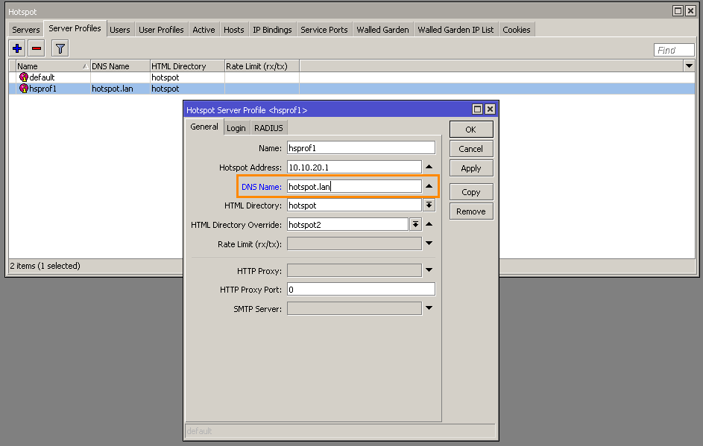Select the default profile row icon

tap(24, 77)
